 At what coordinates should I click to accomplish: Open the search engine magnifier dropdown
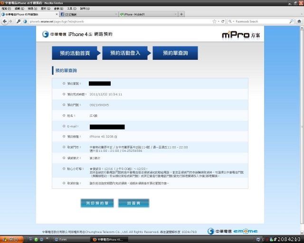231,21
